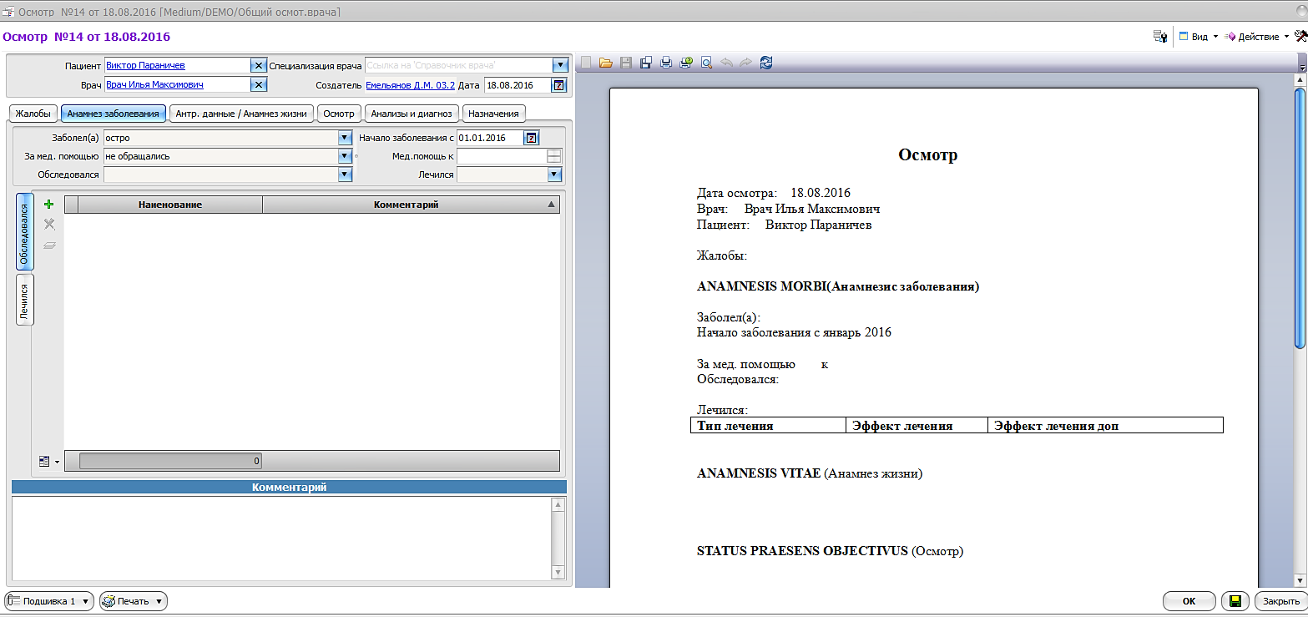Click the hammer and wrench tools icon
The width and height of the screenshot is (1308, 617).
click(x=1300, y=37)
